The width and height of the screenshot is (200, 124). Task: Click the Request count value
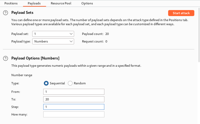pos(106,41)
